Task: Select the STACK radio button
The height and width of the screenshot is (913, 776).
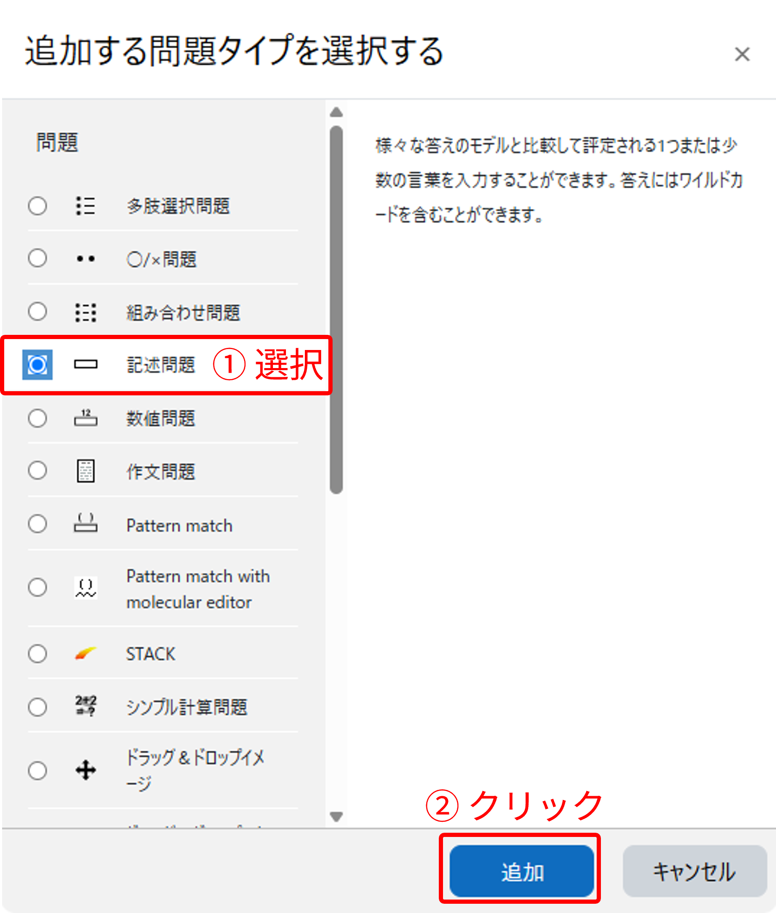Action: point(37,654)
